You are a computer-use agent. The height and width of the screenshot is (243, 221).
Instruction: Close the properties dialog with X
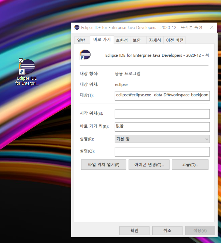pos(212,27)
